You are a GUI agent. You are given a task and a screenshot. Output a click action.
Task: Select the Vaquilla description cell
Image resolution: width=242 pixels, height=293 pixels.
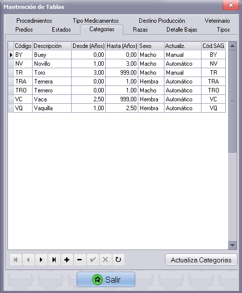pyautogui.click(x=52, y=108)
